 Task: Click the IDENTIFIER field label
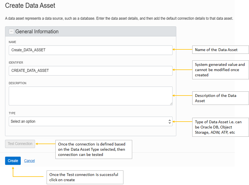[x=16, y=63]
